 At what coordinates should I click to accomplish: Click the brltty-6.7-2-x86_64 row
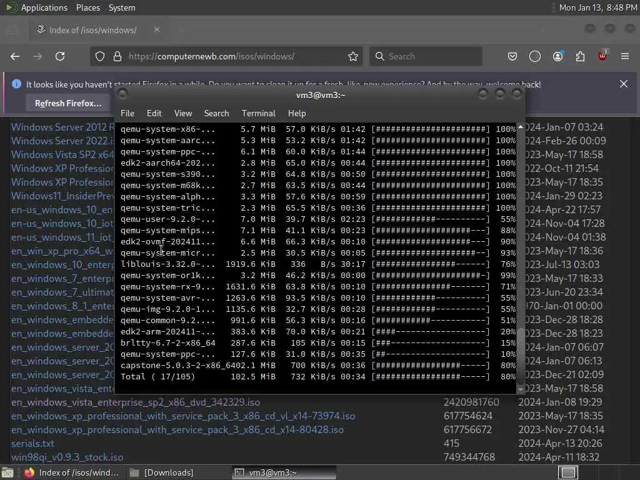tap(318, 343)
